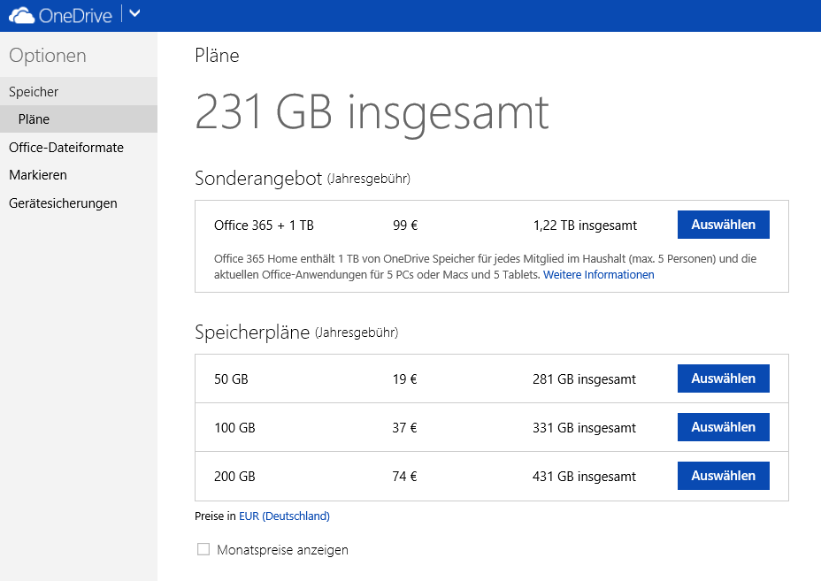Change currency via EUR (Deutschland) link
The height and width of the screenshot is (581, 821).
(284, 516)
